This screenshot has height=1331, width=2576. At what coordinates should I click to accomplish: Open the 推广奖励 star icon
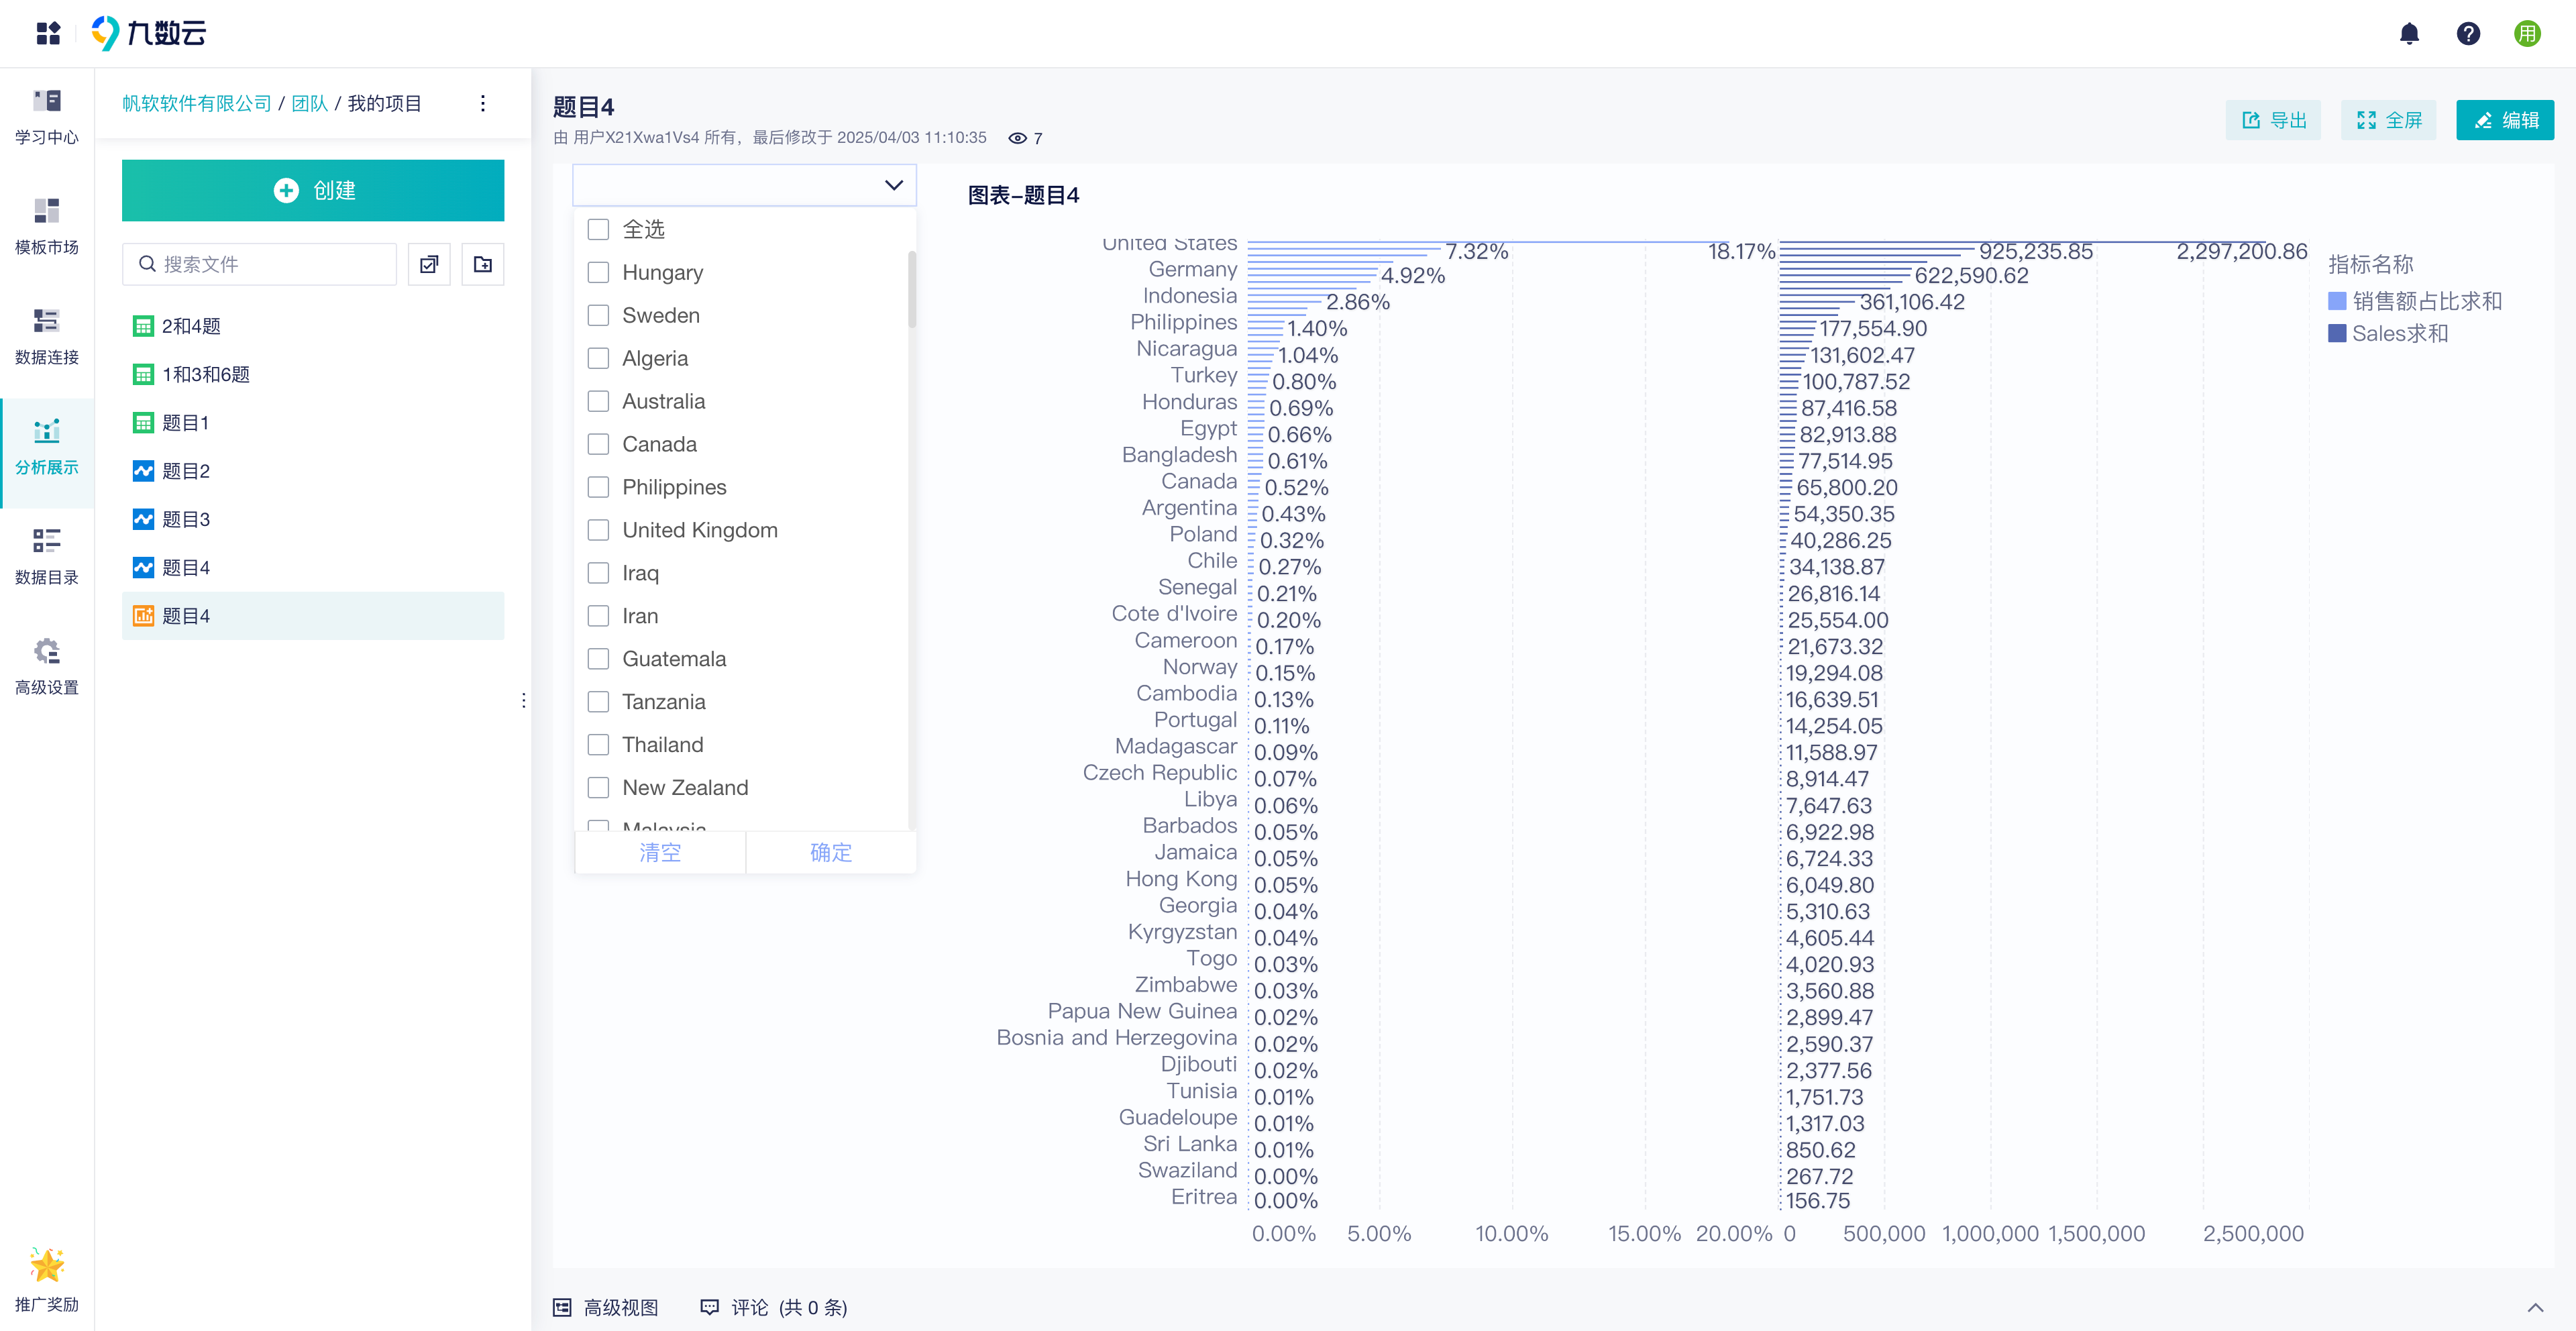tap(47, 1280)
